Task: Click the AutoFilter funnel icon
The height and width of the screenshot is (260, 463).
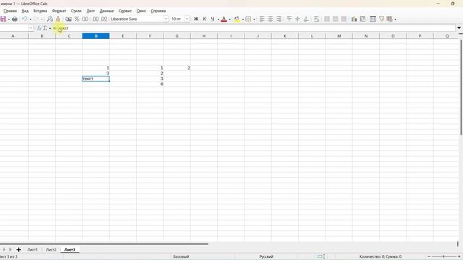Action: click(x=381, y=19)
